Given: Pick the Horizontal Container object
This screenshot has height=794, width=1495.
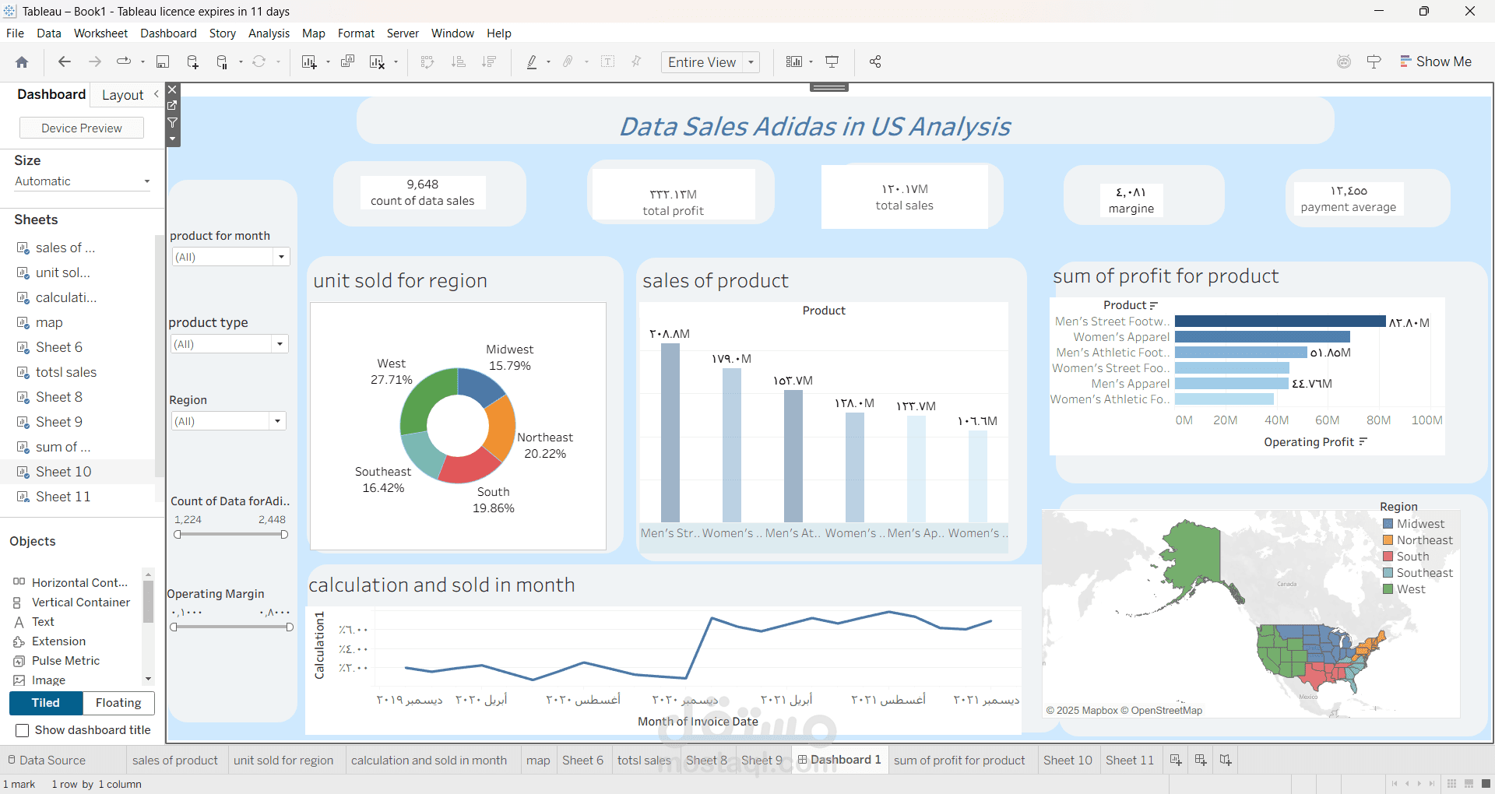Looking at the screenshot, I should pos(71,582).
